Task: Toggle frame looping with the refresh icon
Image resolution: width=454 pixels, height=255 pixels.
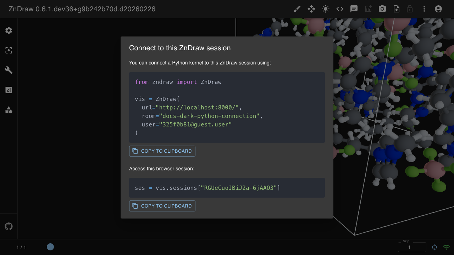Action: (434, 247)
